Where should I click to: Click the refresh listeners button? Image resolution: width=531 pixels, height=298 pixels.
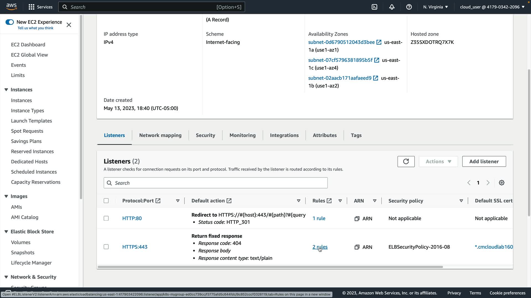pyautogui.click(x=406, y=161)
